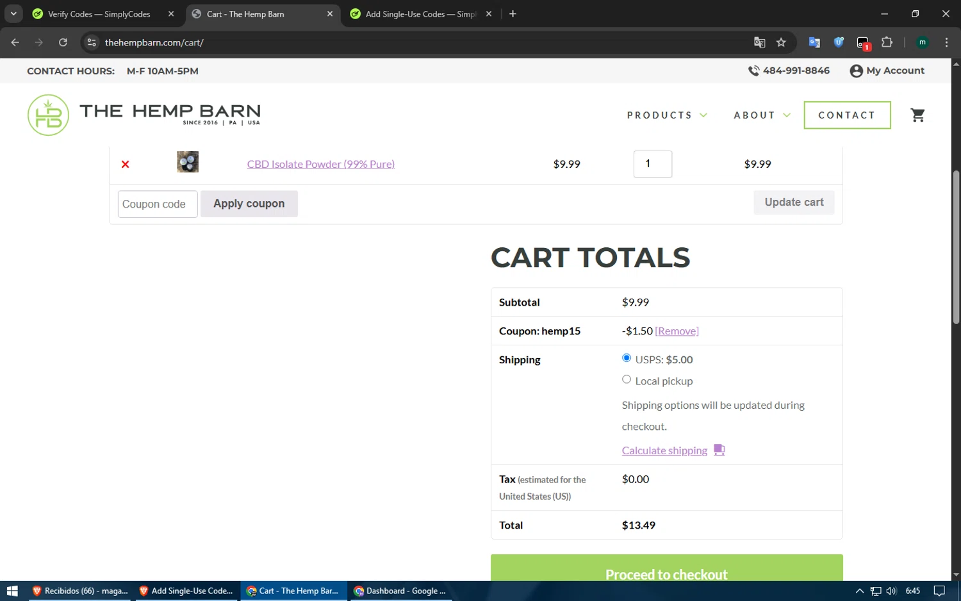Image resolution: width=961 pixels, height=601 pixels.
Task: Select the USPS $5.00 shipping option
Action: coord(627,358)
